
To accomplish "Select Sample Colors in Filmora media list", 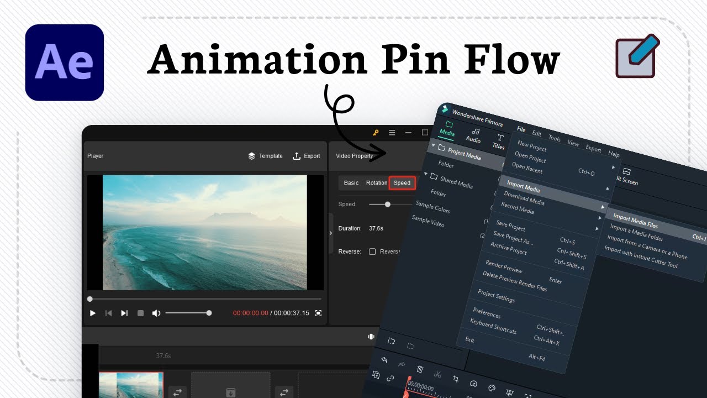I will [x=432, y=207].
